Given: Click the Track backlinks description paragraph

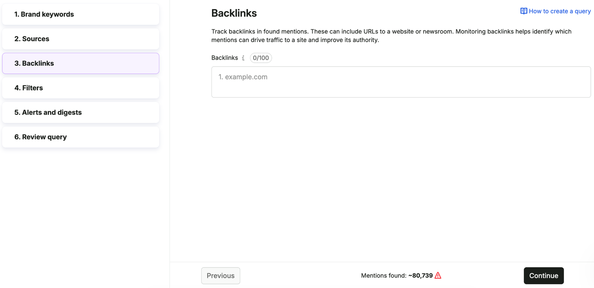Looking at the screenshot, I should [x=391, y=36].
